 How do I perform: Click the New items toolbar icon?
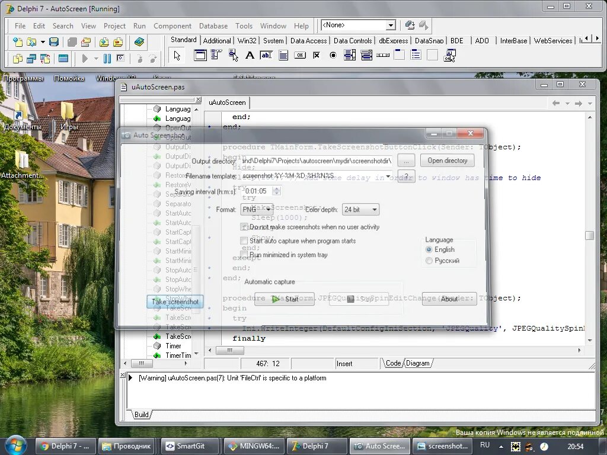18,42
